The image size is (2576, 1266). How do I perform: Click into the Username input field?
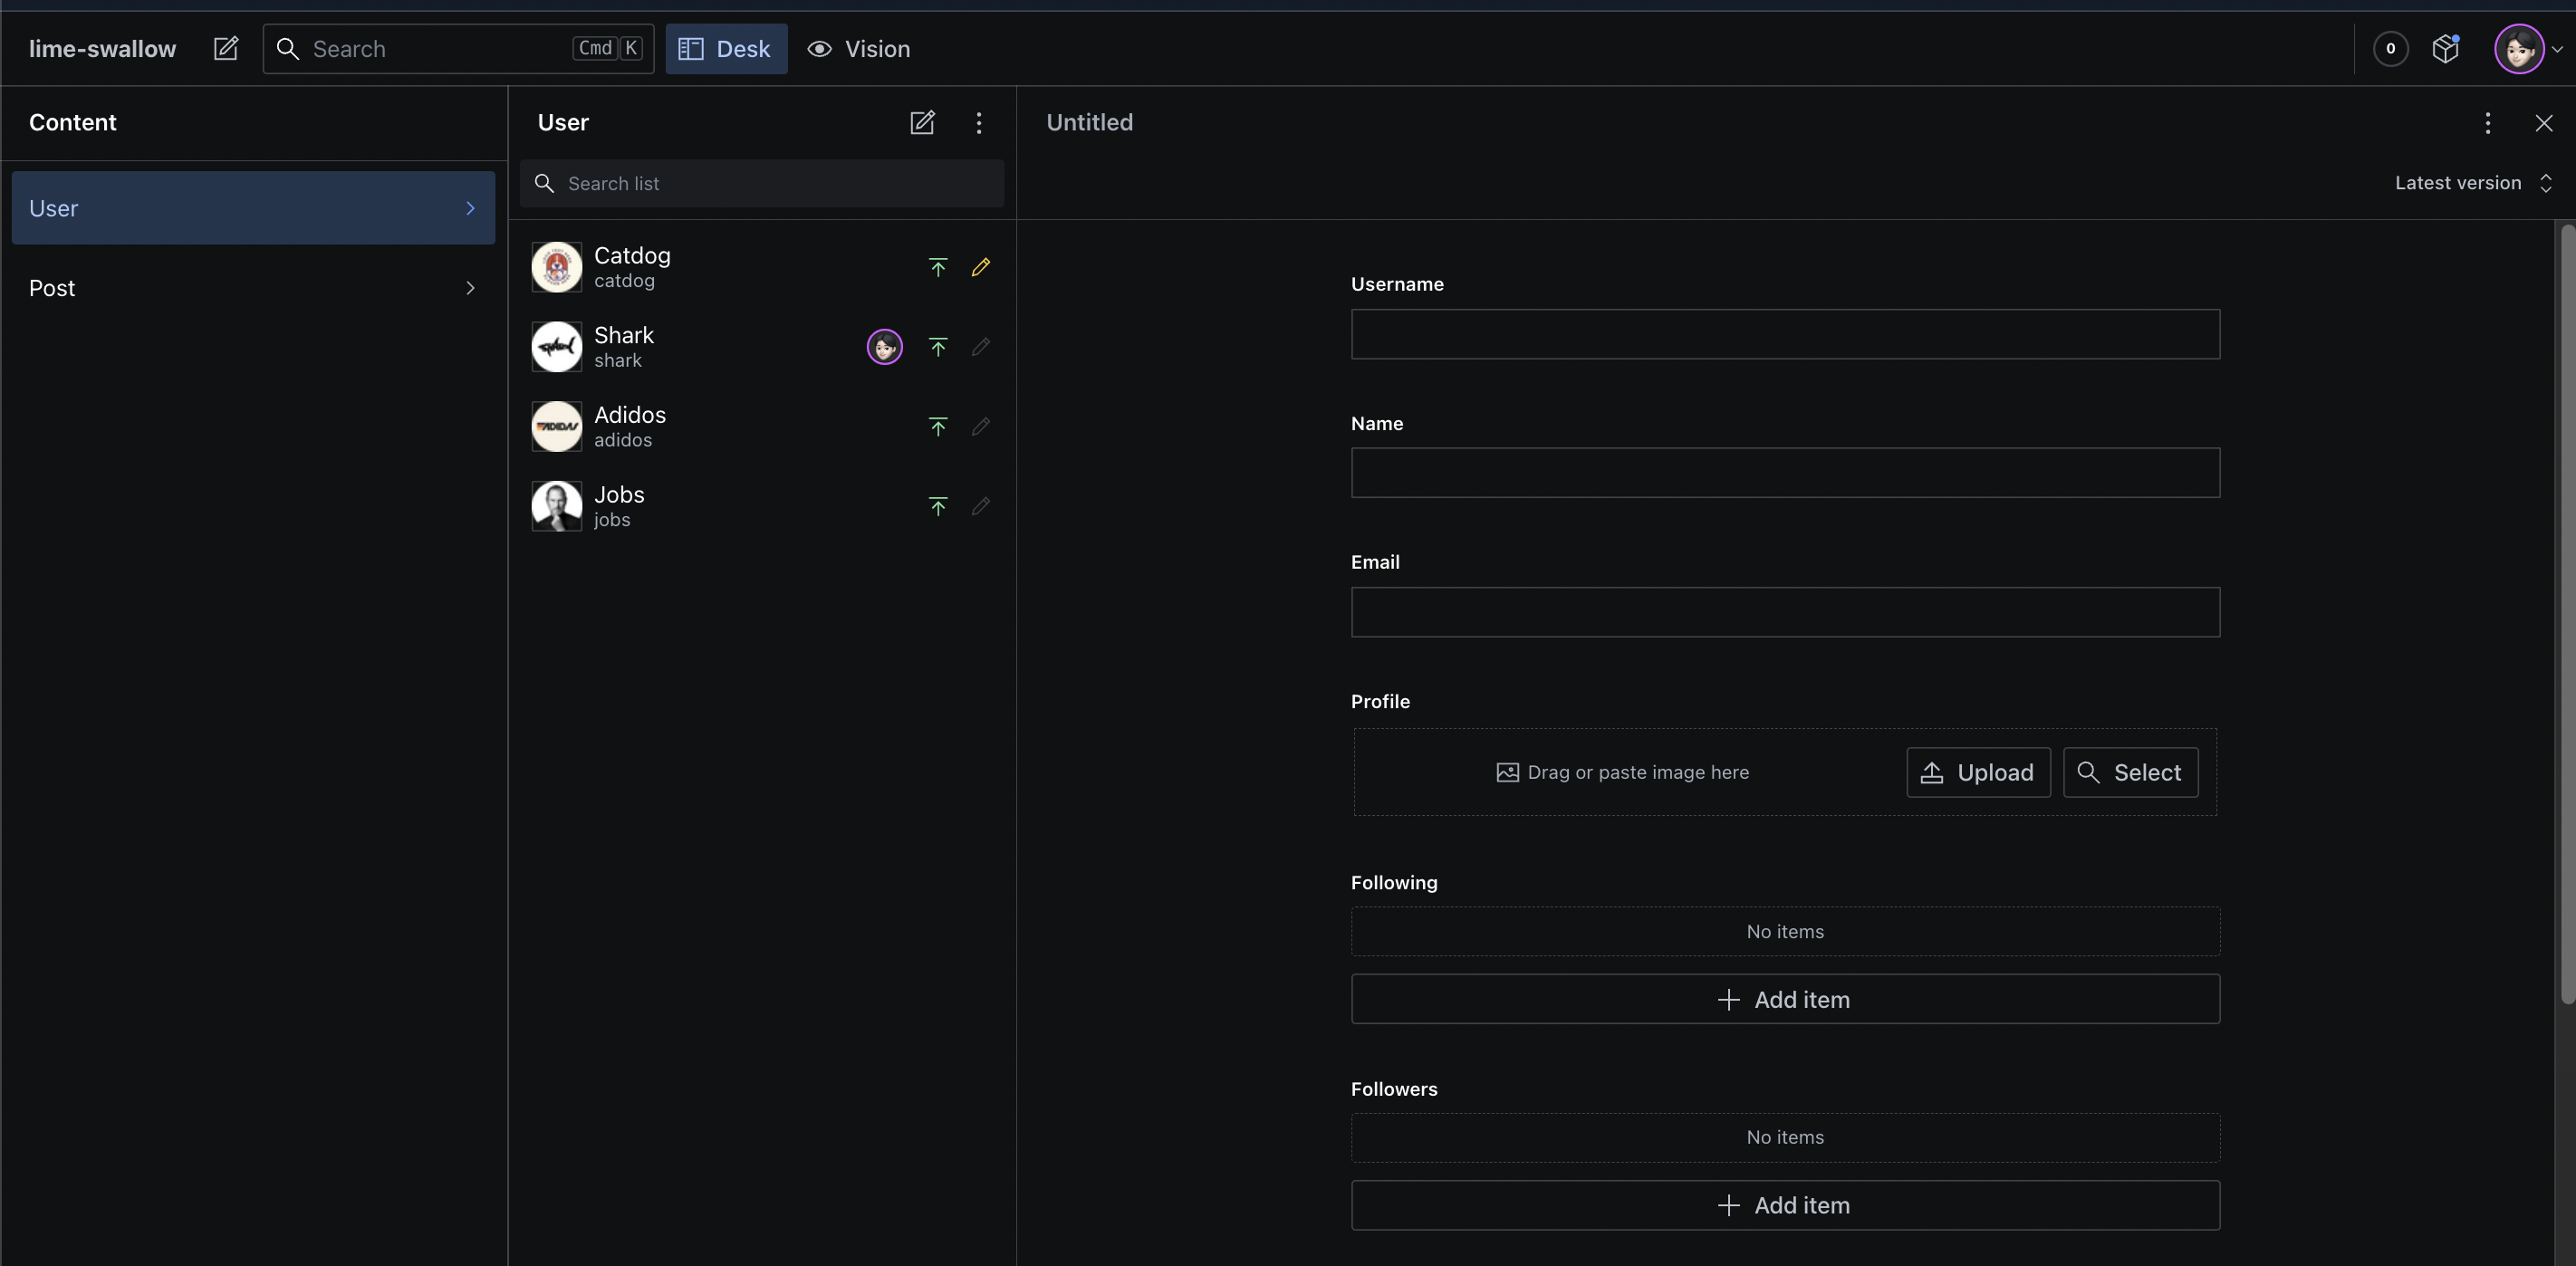tap(1784, 334)
